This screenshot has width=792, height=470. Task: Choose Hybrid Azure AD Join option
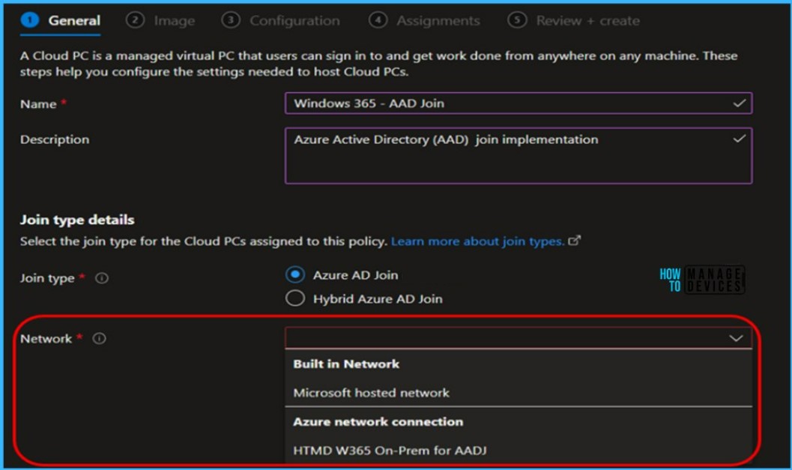(x=295, y=298)
